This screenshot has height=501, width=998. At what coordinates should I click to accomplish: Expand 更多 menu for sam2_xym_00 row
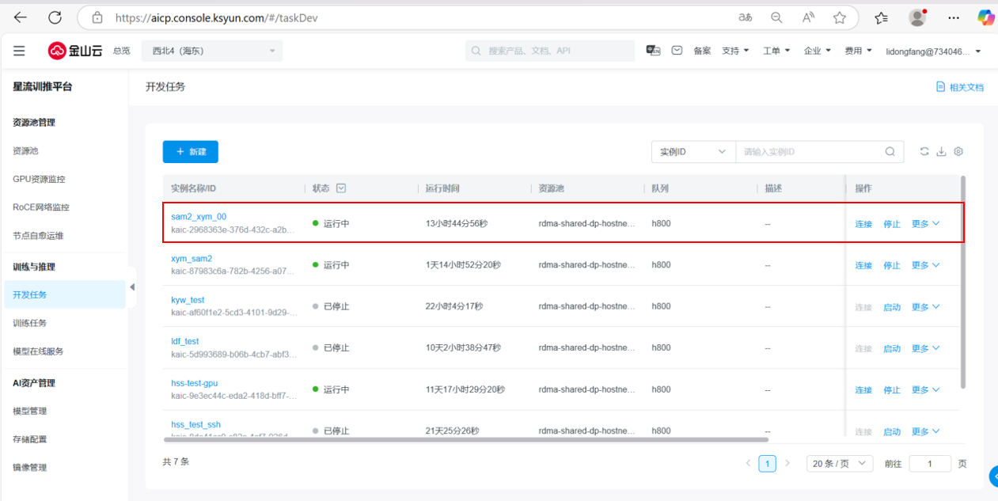point(925,224)
